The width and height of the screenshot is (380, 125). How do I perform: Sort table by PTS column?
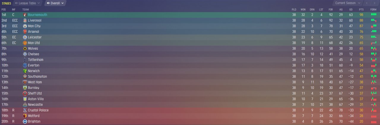(x=361, y=9)
